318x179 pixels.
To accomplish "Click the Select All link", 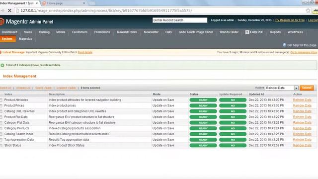I will tap(5, 88).
